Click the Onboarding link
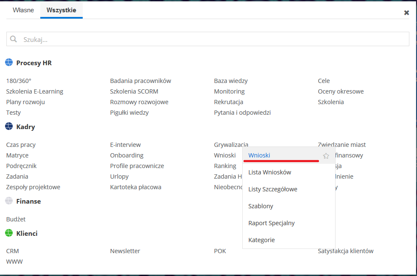This screenshot has height=276, width=417. coord(127,155)
